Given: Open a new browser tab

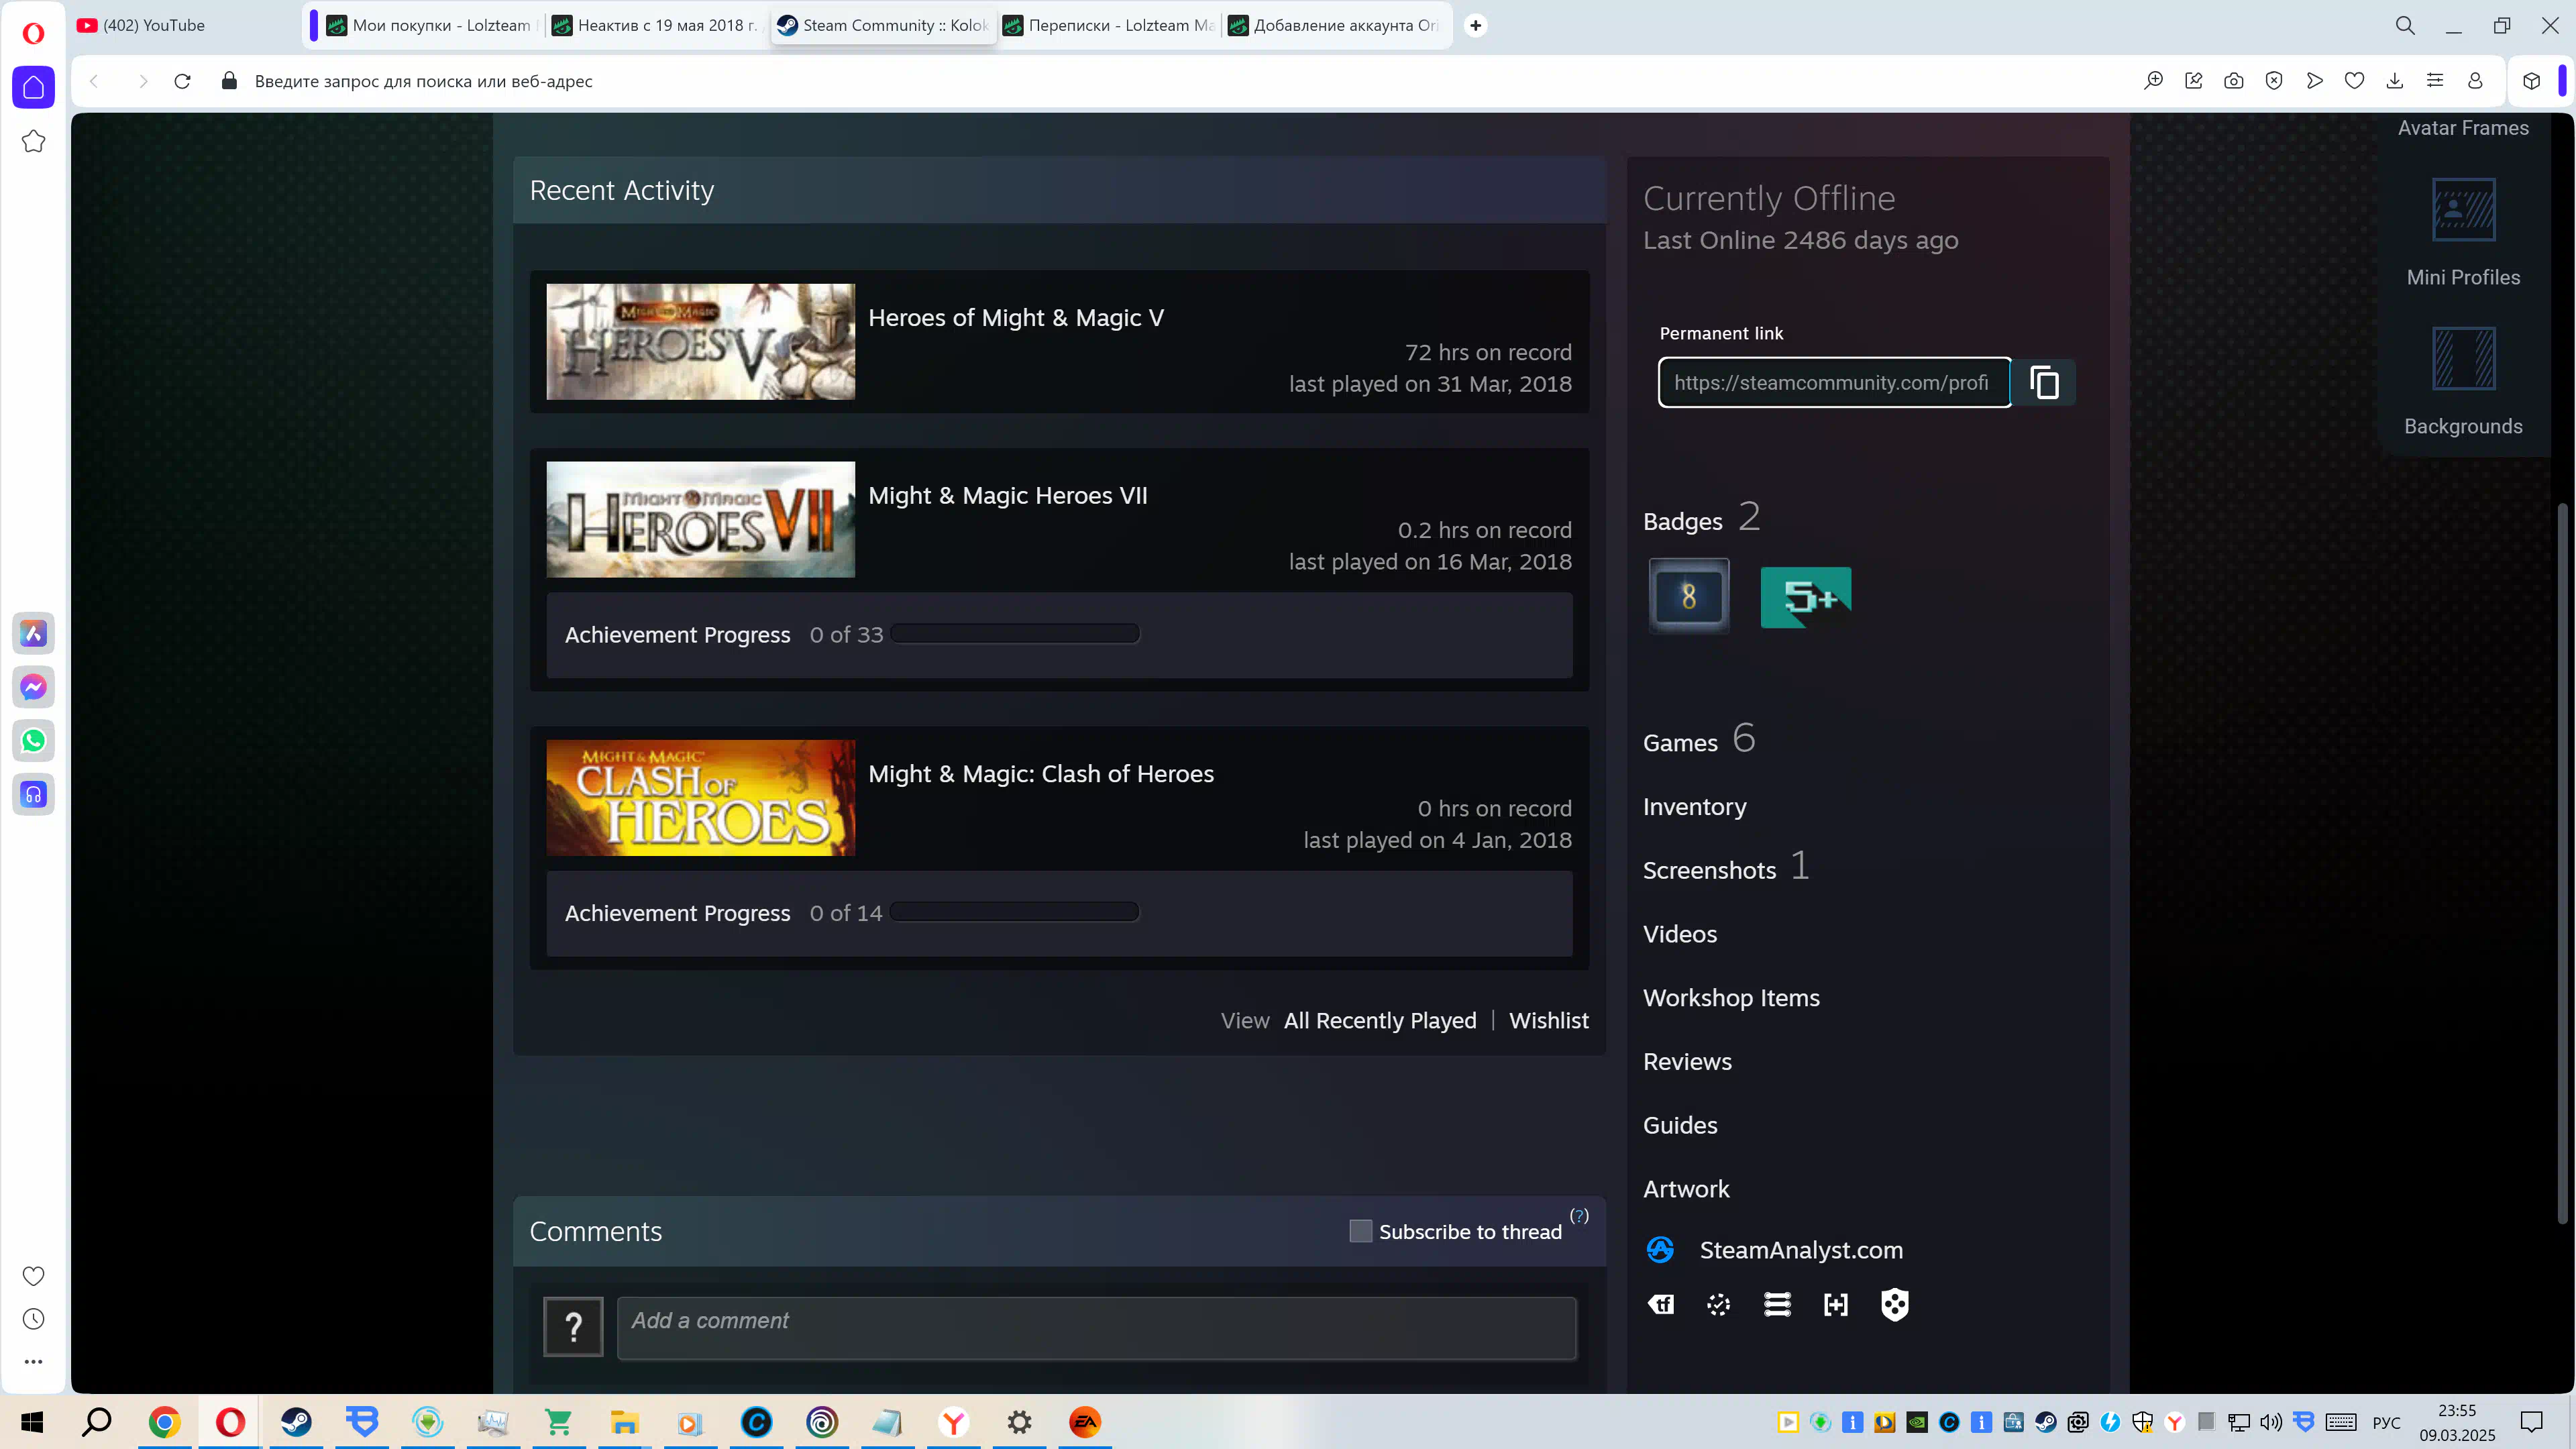Looking at the screenshot, I should click(x=1475, y=25).
